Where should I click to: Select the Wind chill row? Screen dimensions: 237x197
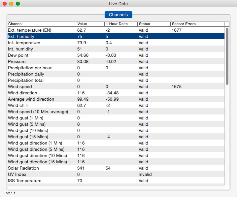point(116,106)
